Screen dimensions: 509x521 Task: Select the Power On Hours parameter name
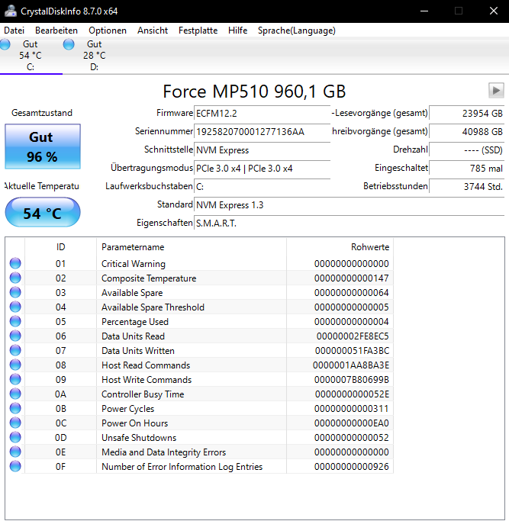tap(134, 423)
